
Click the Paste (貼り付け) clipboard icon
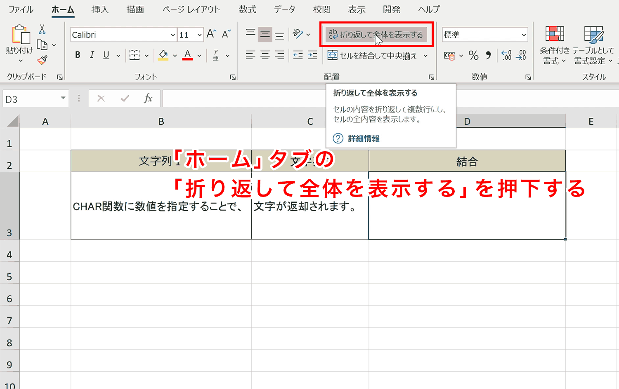[x=20, y=35]
